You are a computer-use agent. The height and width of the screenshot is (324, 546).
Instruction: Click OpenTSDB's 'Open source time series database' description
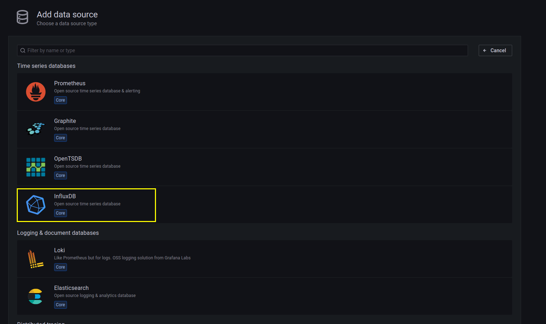[87, 166]
